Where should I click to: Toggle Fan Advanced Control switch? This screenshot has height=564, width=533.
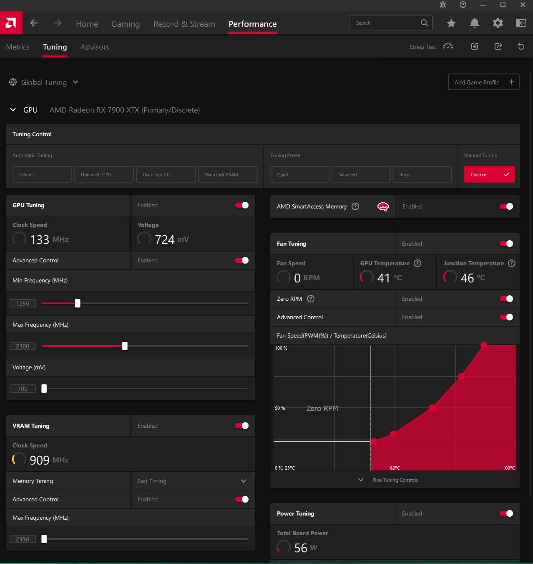point(506,317)
